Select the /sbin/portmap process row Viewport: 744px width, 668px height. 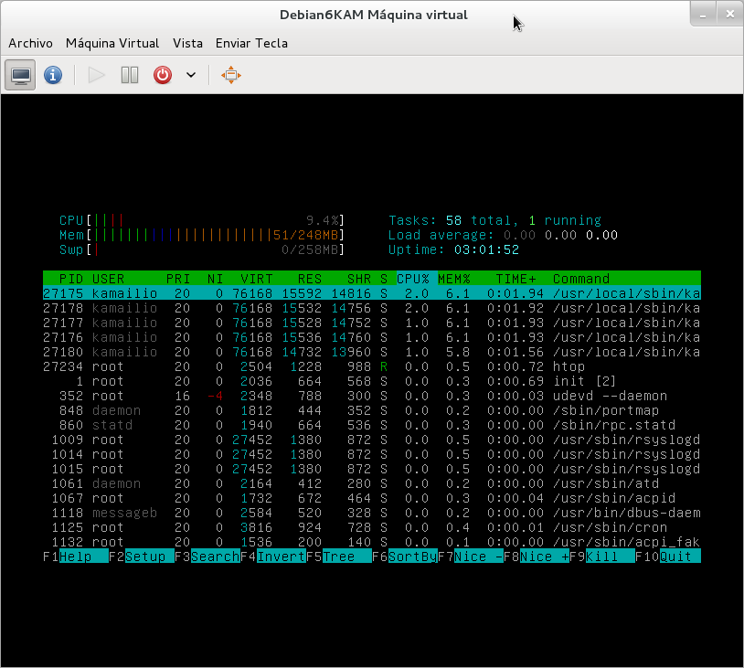[371, 410]
